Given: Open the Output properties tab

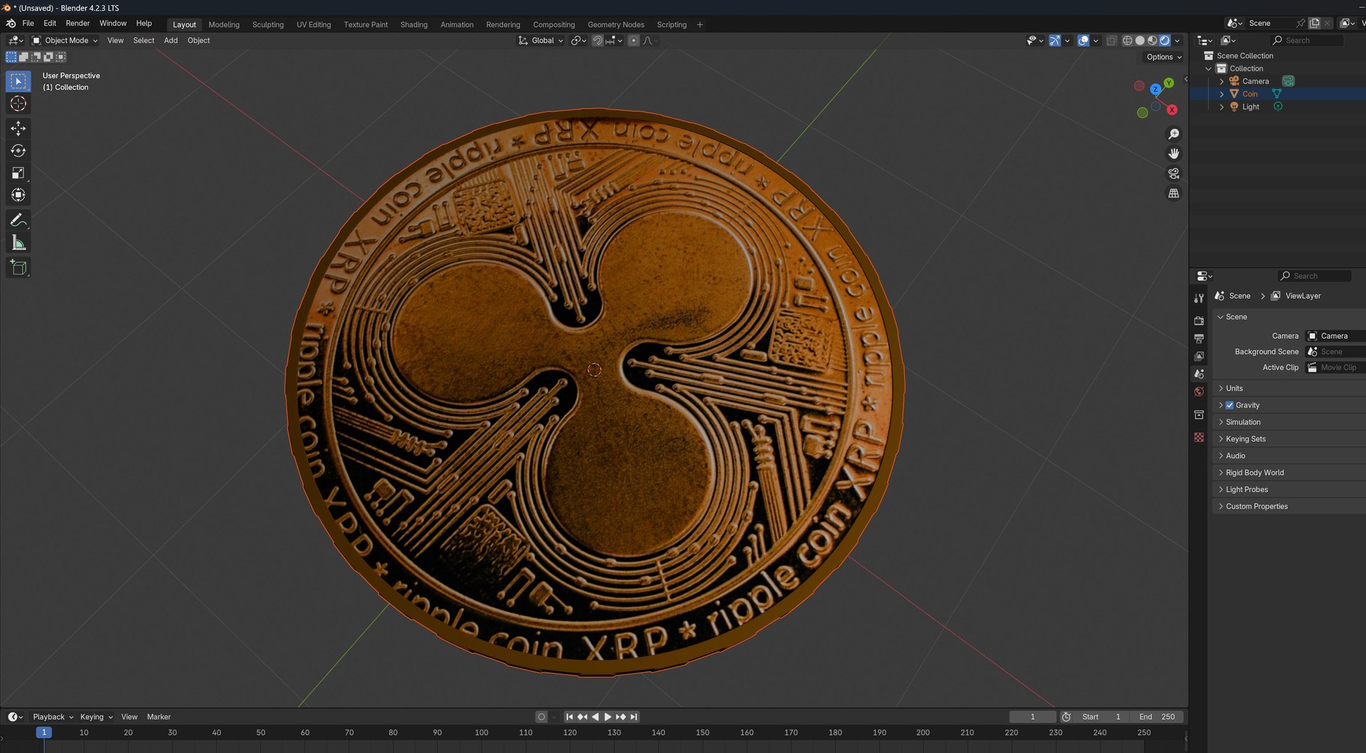Looking at the screenshot, I should coord(1199,338).
